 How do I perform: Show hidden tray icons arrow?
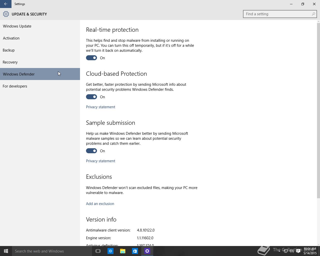click(x=279, y=251)
